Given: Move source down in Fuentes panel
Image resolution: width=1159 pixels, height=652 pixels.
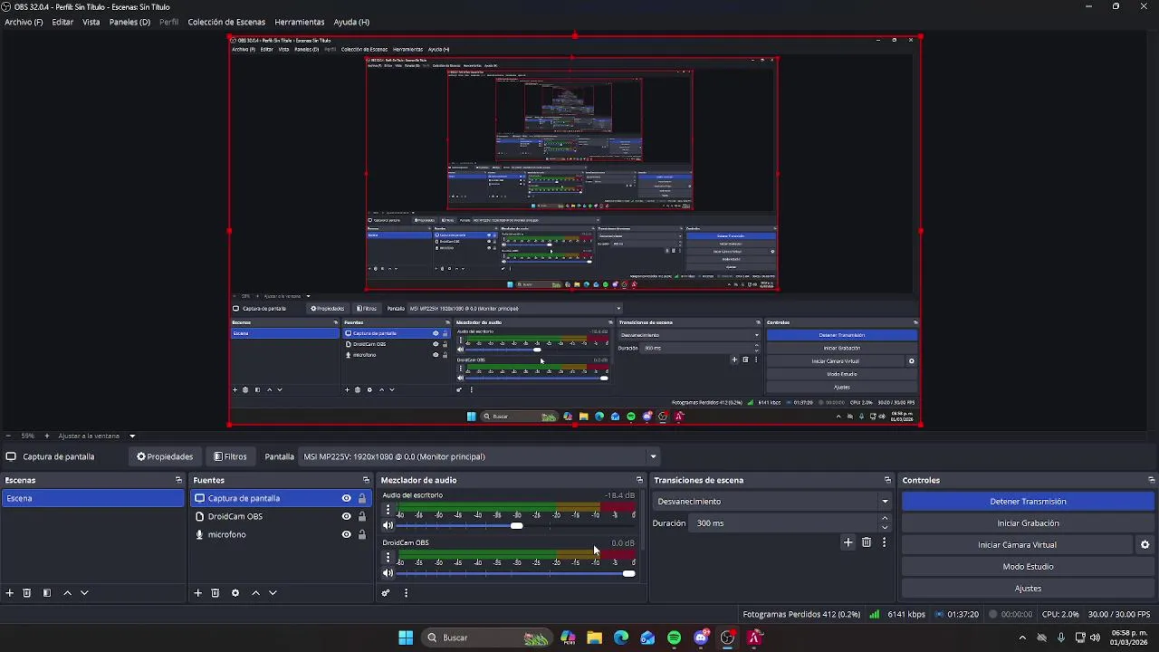Looking at the screenshot, I should (x=273, y=593).
